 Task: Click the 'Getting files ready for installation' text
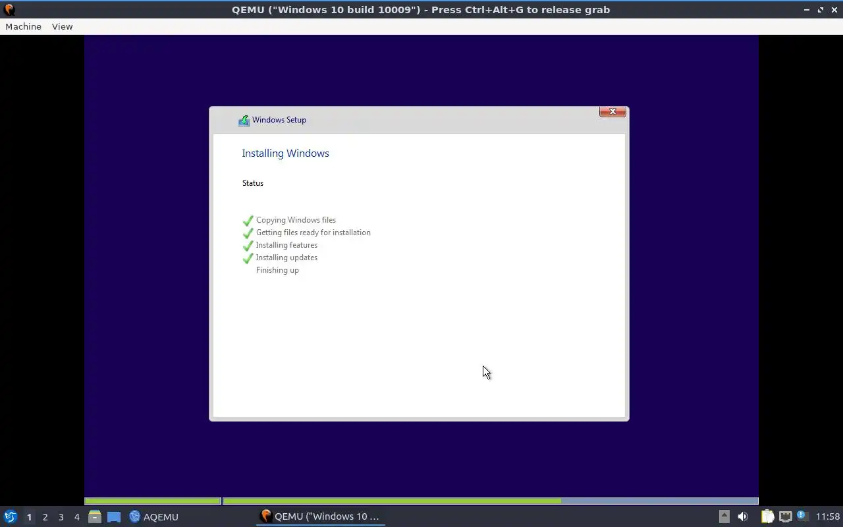313,233
